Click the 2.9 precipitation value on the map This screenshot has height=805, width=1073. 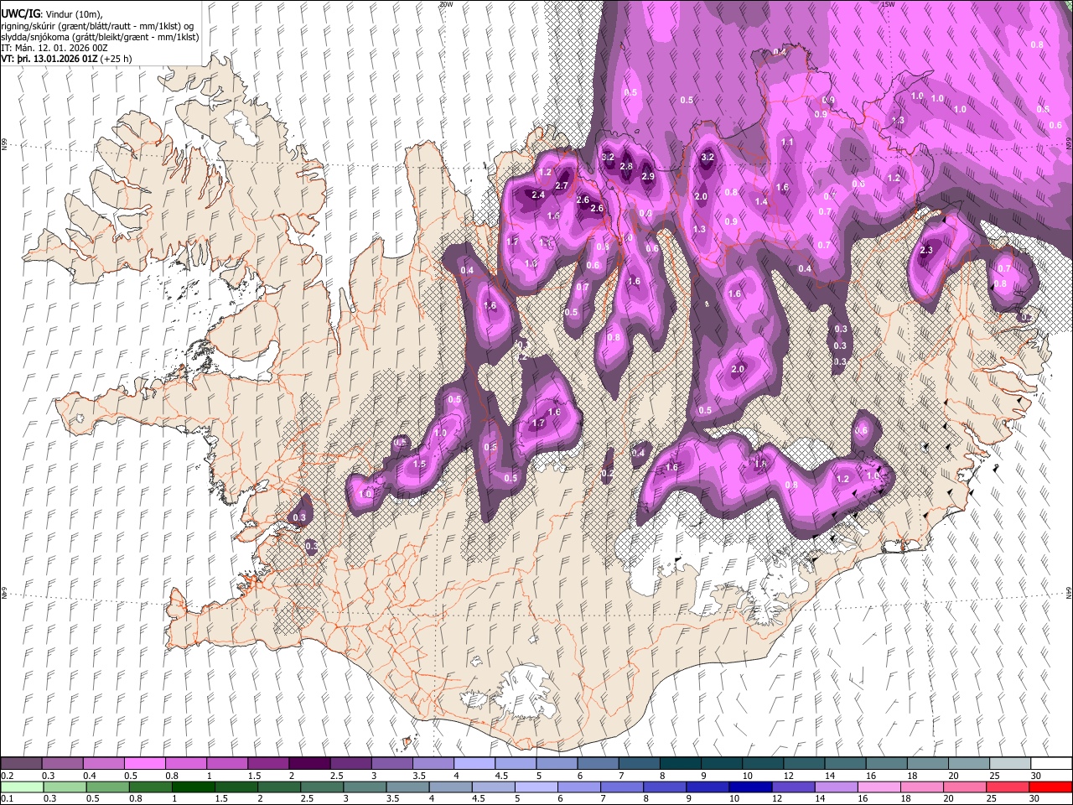648,177
